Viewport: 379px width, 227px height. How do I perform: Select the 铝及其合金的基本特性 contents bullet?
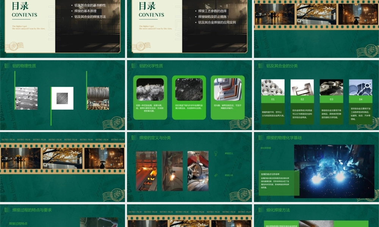point(90,6)
